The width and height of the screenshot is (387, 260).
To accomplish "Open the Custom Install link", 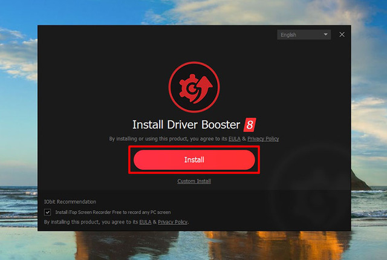I will pyautogui.click(x=194, y=181).
